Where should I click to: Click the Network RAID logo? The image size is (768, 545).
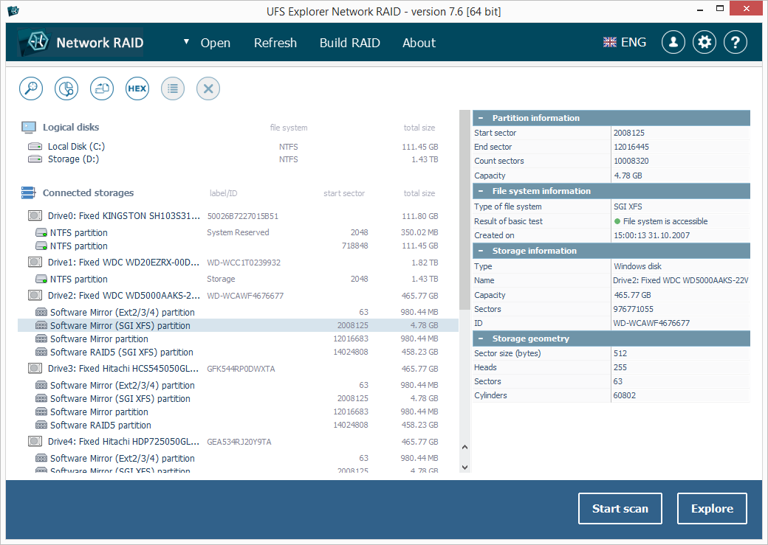pos(80,43)
